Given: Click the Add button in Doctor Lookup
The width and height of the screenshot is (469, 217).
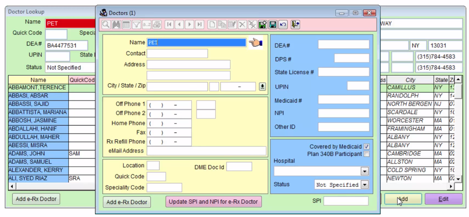Looking at the screenshot, I should tap(403, 199).
